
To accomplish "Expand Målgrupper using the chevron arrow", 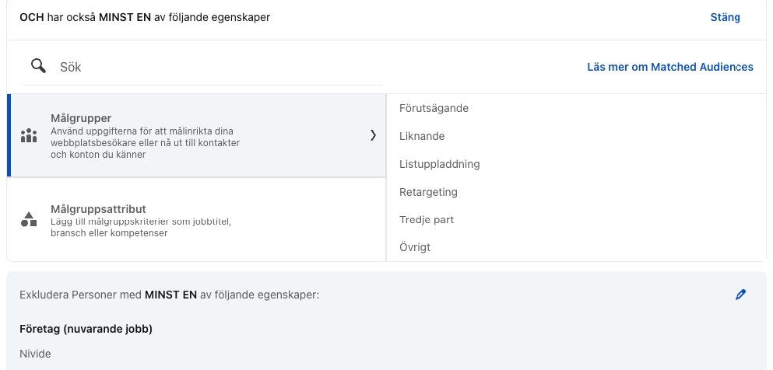I will point(373,135).
